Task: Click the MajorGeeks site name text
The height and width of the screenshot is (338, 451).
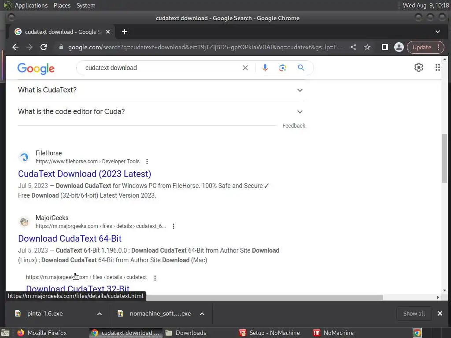Action: point(52,218)
